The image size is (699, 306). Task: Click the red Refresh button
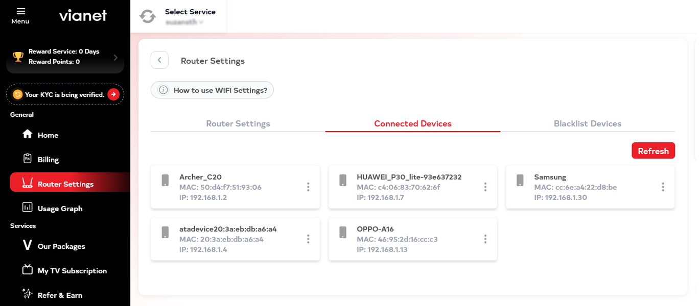click(x=653, y=151)
